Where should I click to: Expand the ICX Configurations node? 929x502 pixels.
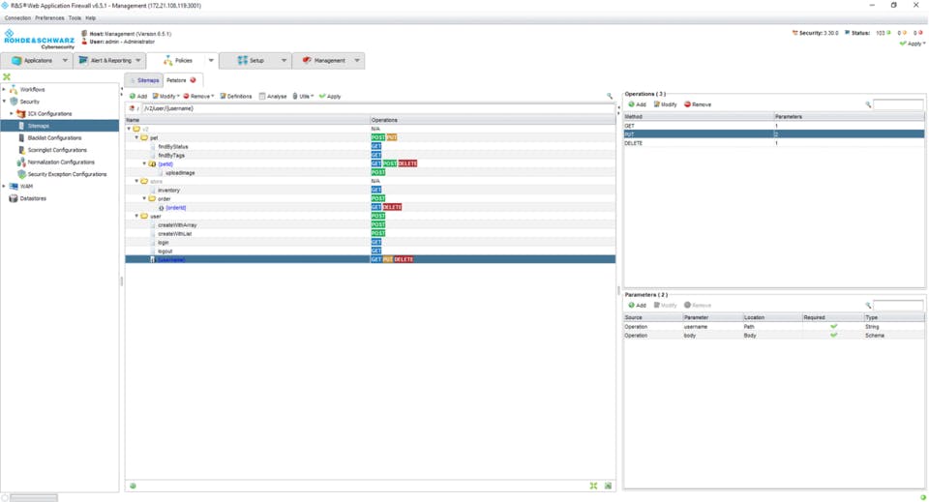(x=12, y=114)
